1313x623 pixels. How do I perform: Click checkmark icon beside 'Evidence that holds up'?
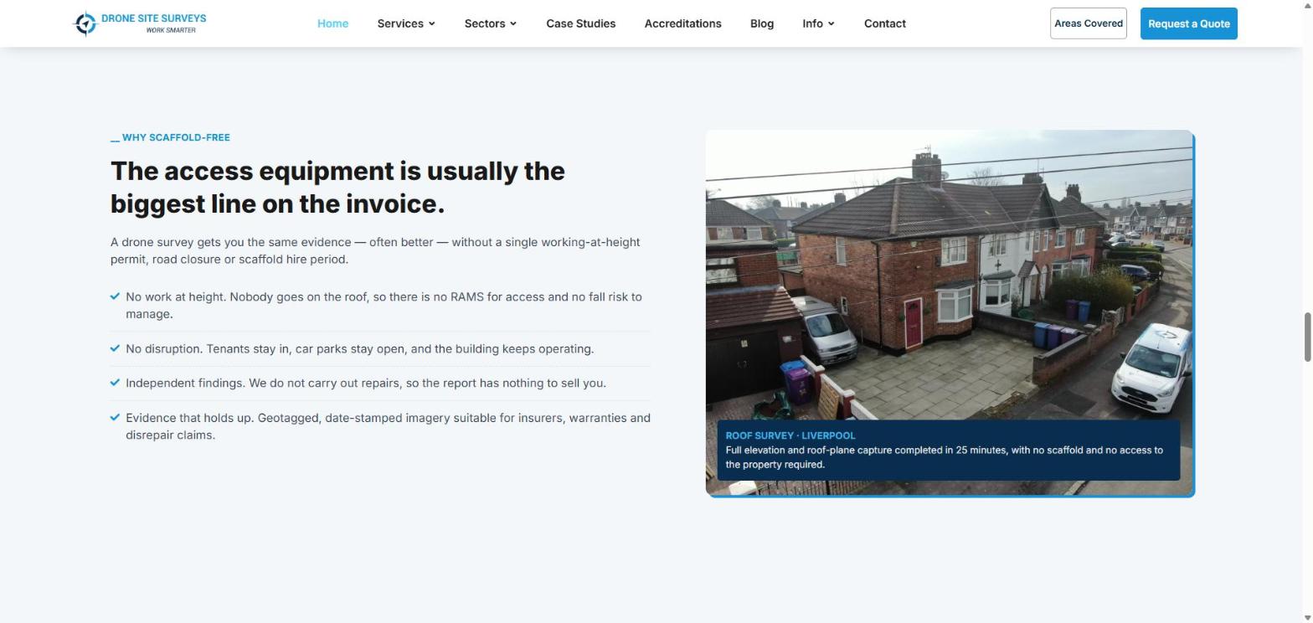[115, 417]
